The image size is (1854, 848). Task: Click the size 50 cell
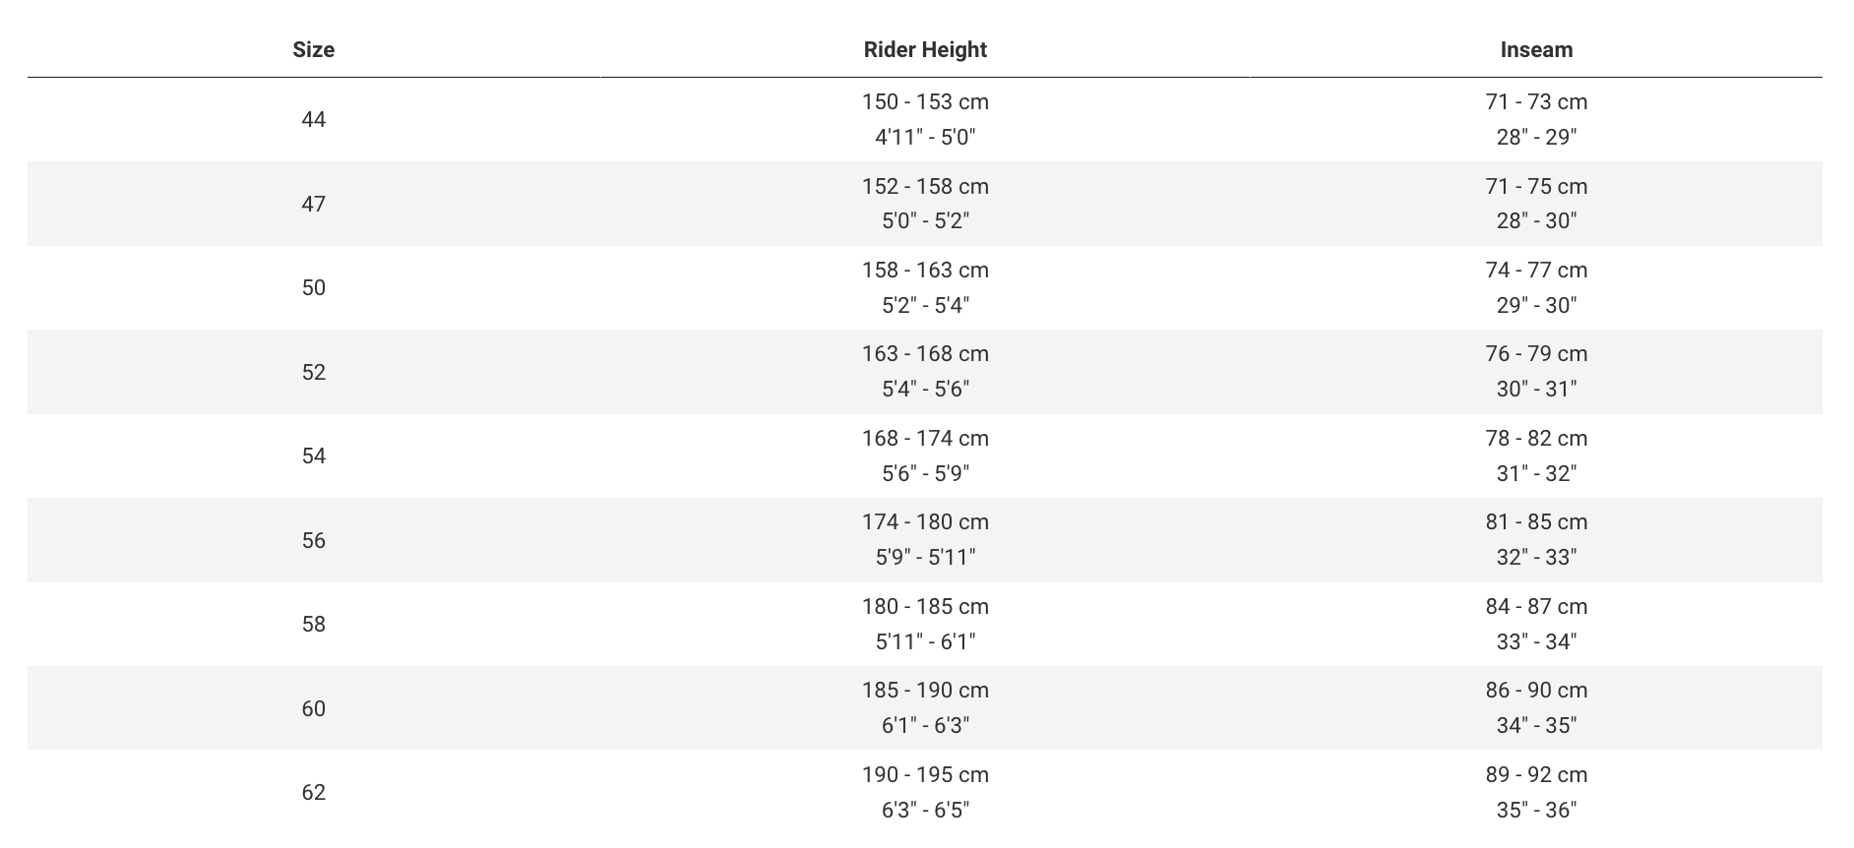pyautogui.click(x=313, y=287)
